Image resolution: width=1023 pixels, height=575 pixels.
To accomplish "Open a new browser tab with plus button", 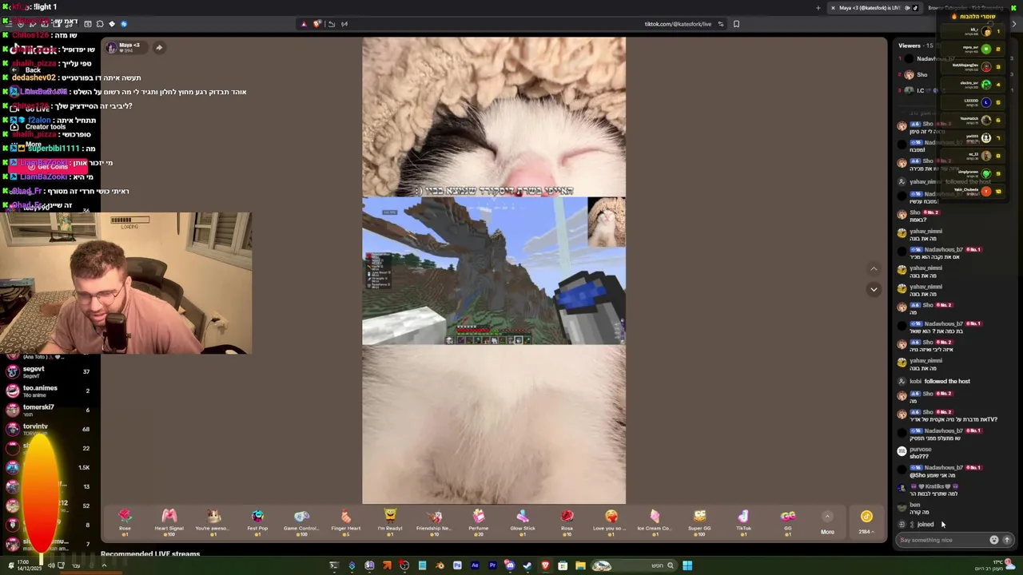I will pyautogui.click(x=818, y=8).
